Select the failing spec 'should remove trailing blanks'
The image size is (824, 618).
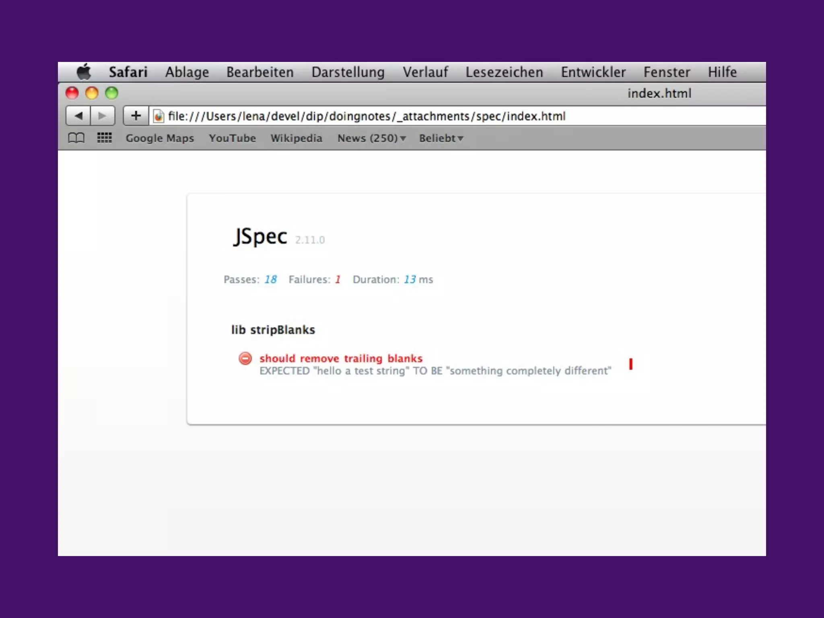341,358
